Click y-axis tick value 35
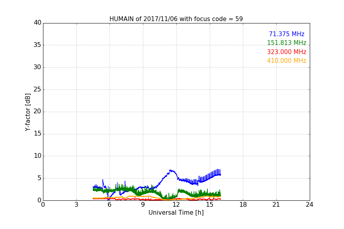 tap(37, 45)
